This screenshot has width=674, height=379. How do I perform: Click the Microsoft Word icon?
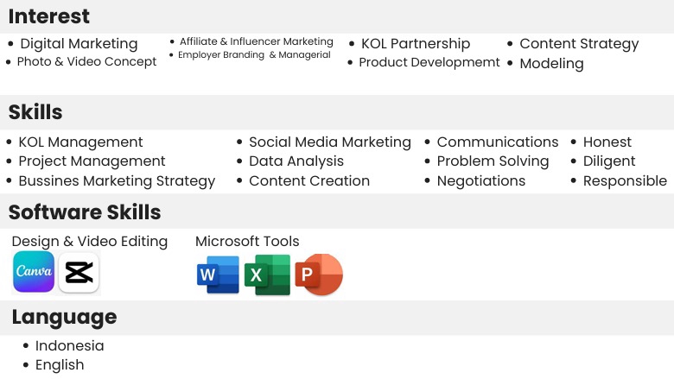pos(218,275)
